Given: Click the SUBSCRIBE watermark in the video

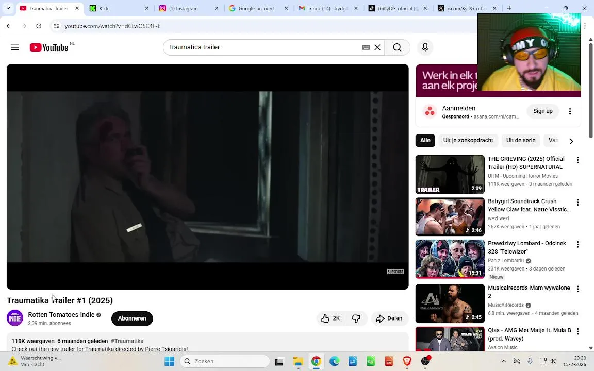Looking at the screenshot, I should pyautogui.click(x=395, y=272).
